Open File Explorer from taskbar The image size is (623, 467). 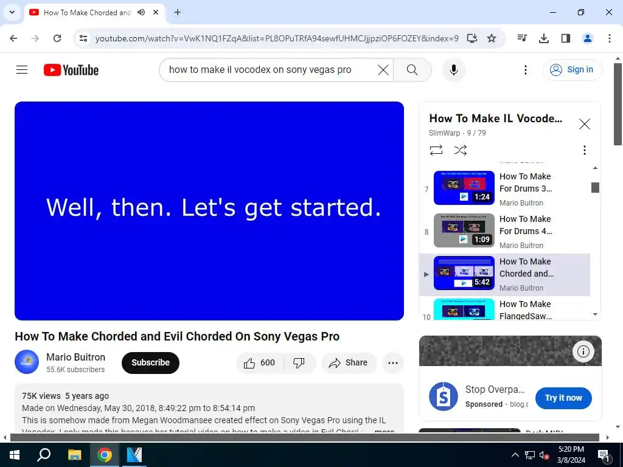tap(74, 455)
